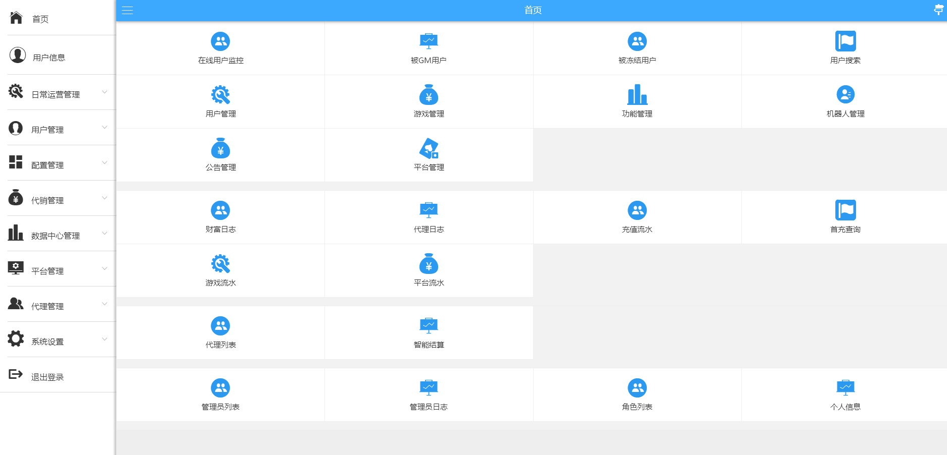
Task: Toggle the hamburger menu in top bar
Action: coord(127,10)
